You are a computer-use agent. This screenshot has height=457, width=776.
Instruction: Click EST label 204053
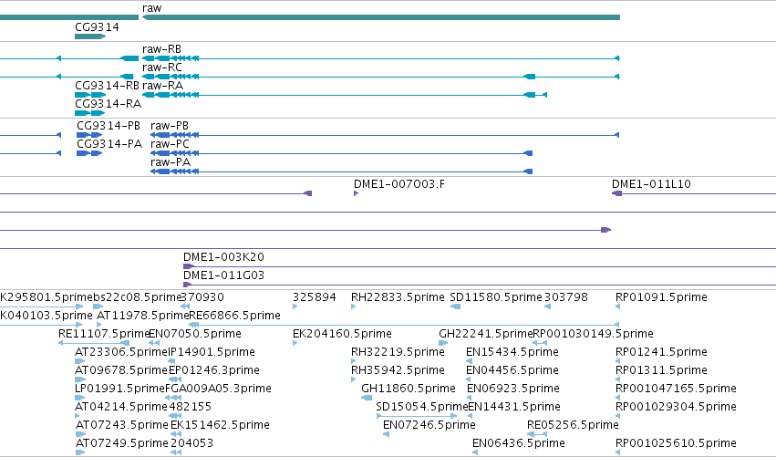pos(192,443)
